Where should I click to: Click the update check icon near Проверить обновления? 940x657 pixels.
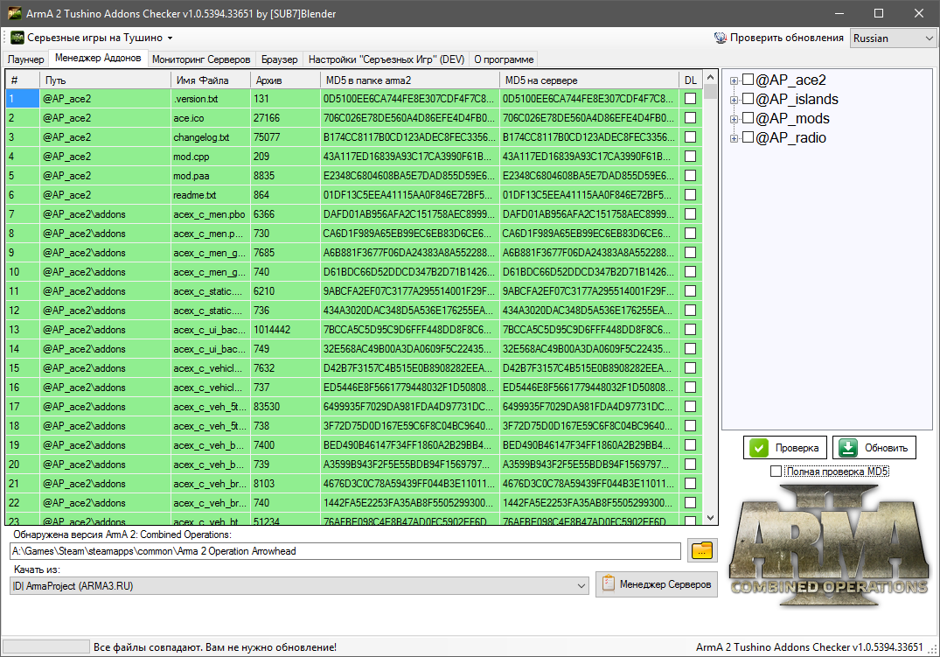coord(720,38)
